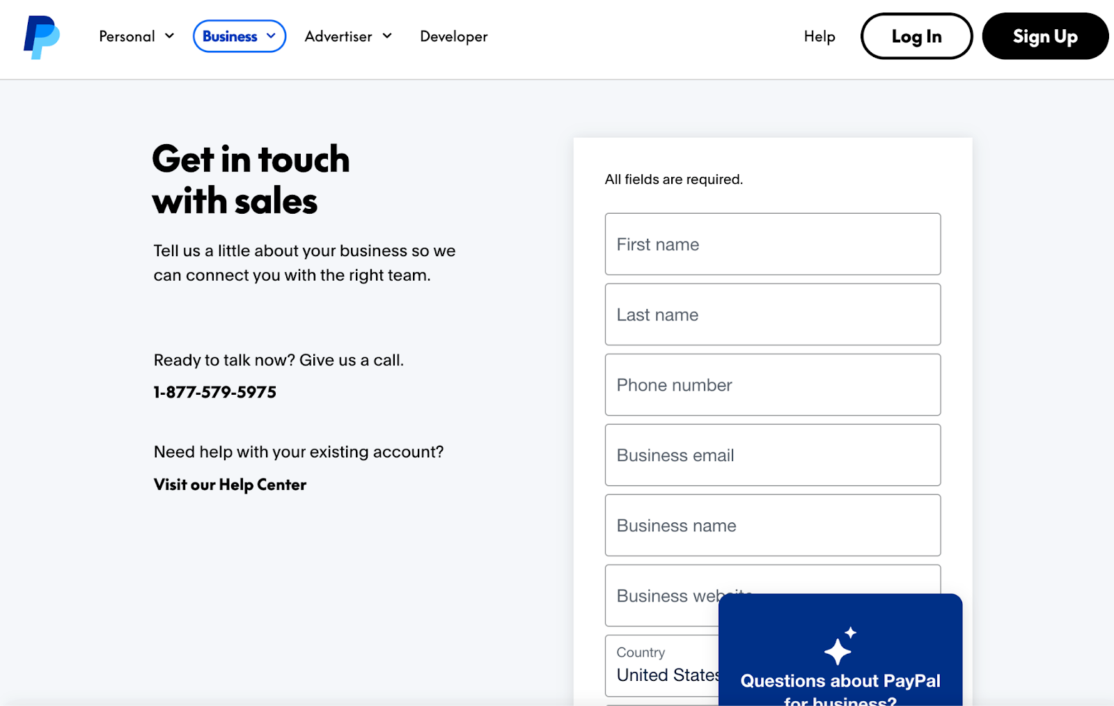Open the Personal menu
The height and width of the screenshot is (706, 1114).
136,36
